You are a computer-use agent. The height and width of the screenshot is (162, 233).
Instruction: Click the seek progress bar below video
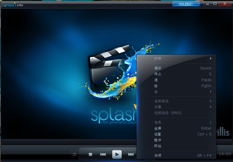click(x=69, y=142)
